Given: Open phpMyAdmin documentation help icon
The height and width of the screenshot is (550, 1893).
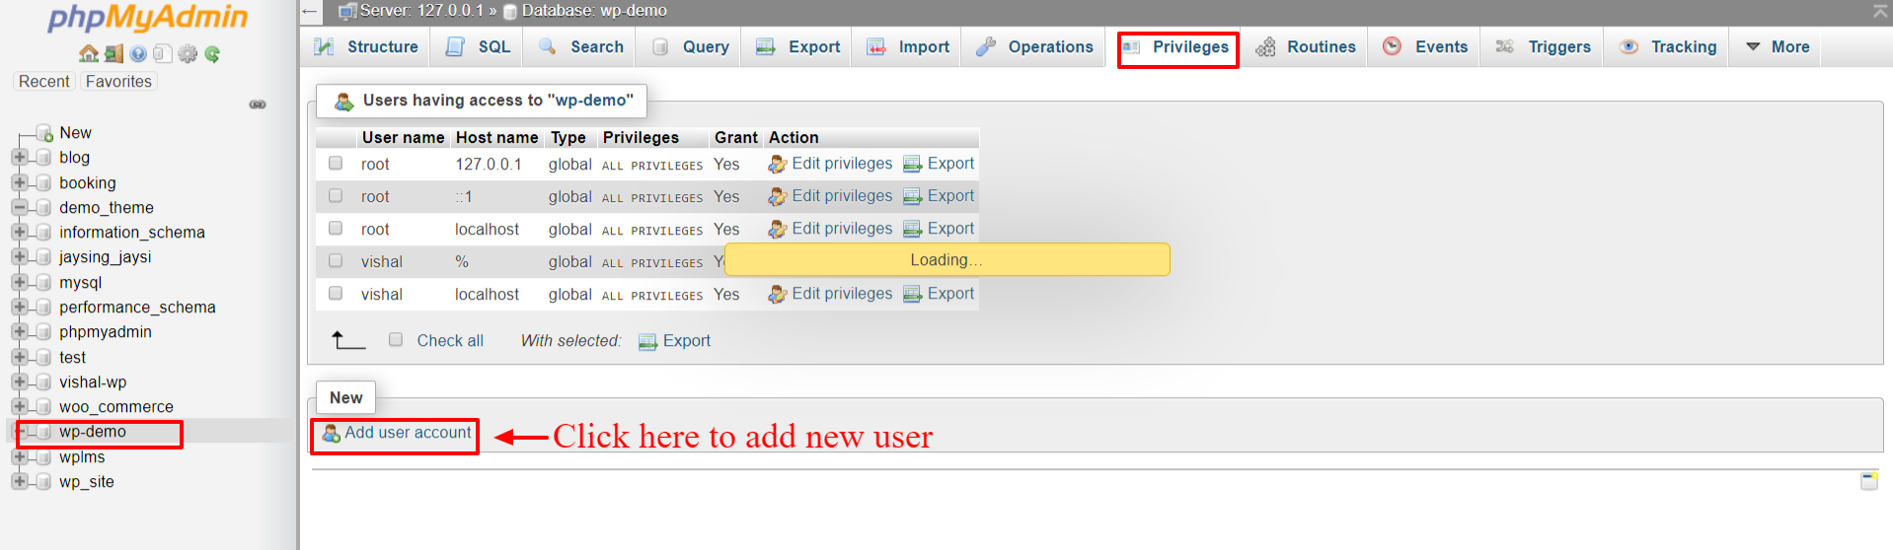Looking at the screenshot, I should (x=138, y=54).
